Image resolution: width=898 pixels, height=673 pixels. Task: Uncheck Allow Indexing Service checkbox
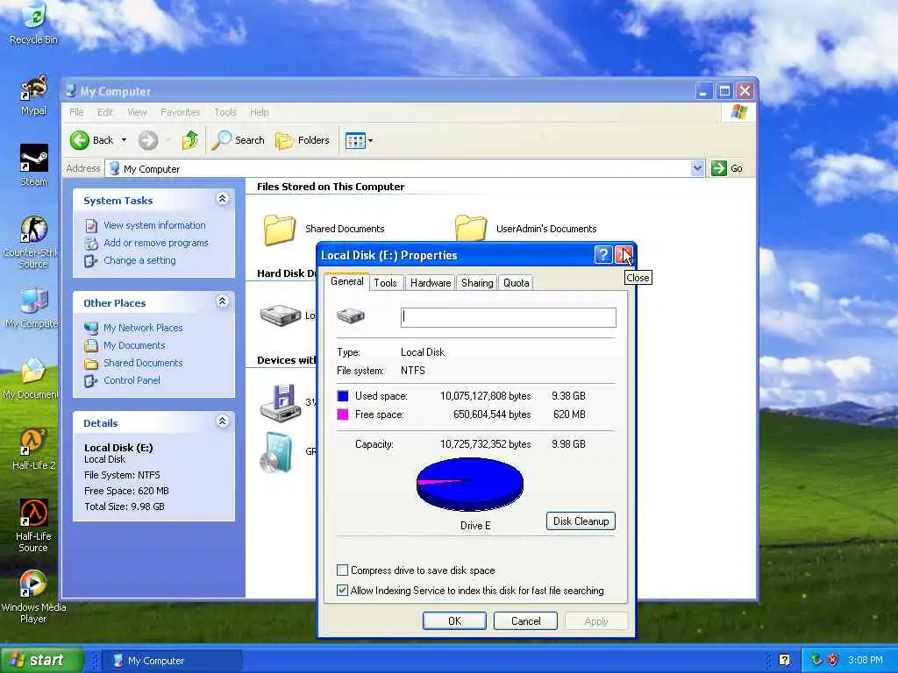click(343, 590)
